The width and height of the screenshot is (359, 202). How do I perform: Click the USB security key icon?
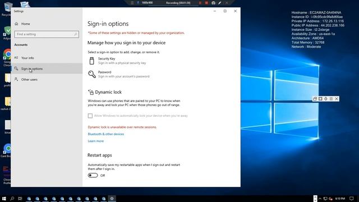(92, 61)
